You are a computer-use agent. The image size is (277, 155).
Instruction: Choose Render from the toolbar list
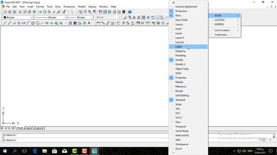tap(188, 91)
